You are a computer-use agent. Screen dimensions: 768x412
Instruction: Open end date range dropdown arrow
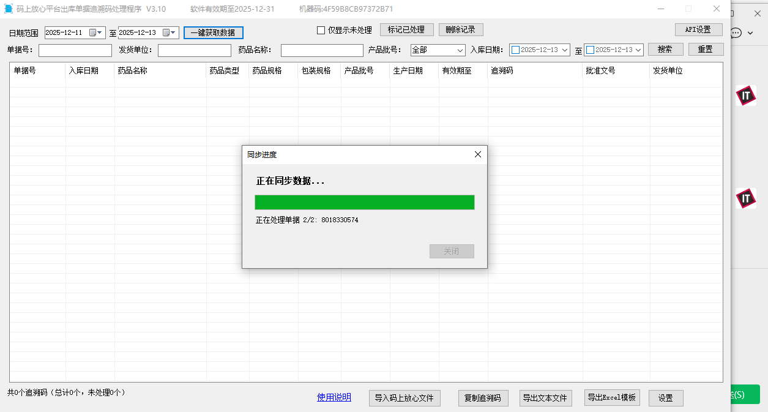click(173, 32)
